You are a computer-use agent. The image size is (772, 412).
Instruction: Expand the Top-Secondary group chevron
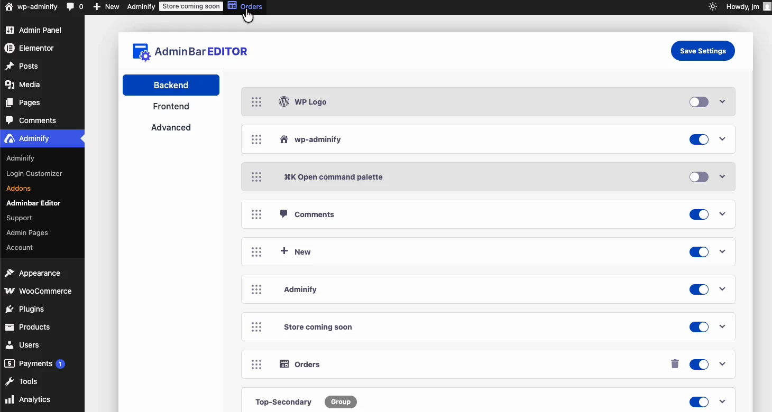723,401
